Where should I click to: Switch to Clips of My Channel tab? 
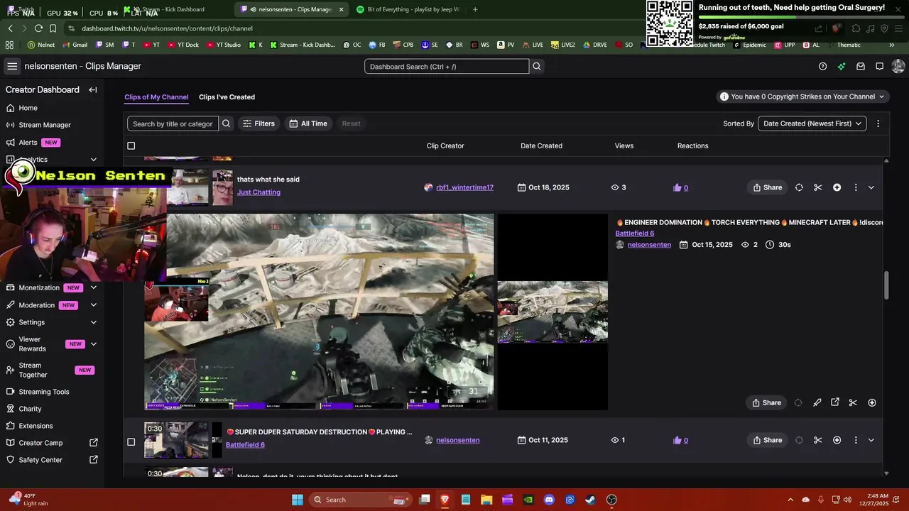tap(156, 97)
